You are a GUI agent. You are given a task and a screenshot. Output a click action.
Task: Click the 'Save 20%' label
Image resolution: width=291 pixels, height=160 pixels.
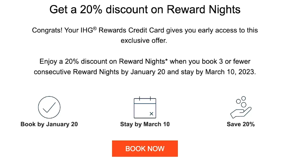point(241,124)
